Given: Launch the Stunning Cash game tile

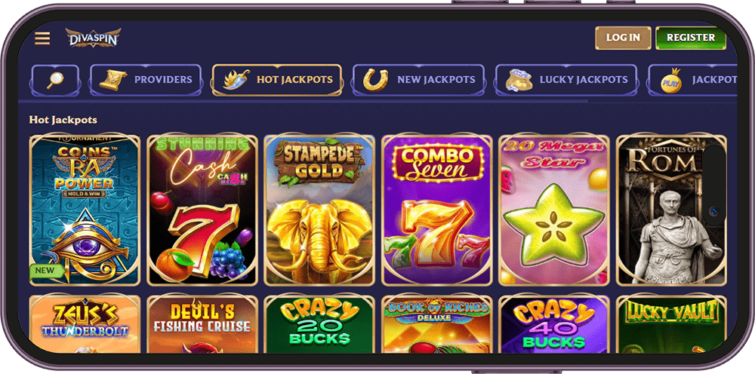Looking at the screenshot, I should 202,210.
